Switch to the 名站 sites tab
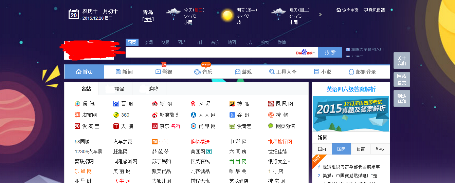Viewport: 455px width, 183px height. click(81, 89)
